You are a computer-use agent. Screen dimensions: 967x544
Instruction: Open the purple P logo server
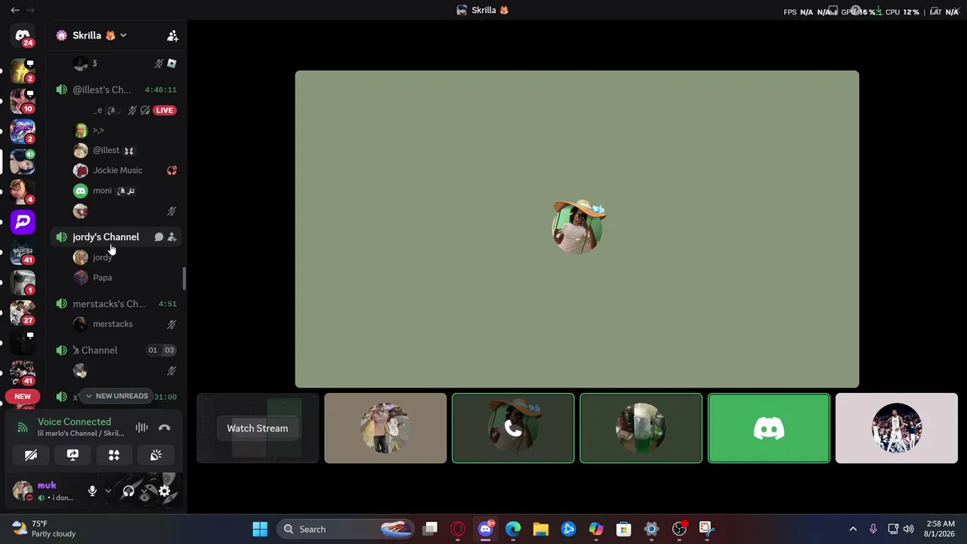point(23,221)
